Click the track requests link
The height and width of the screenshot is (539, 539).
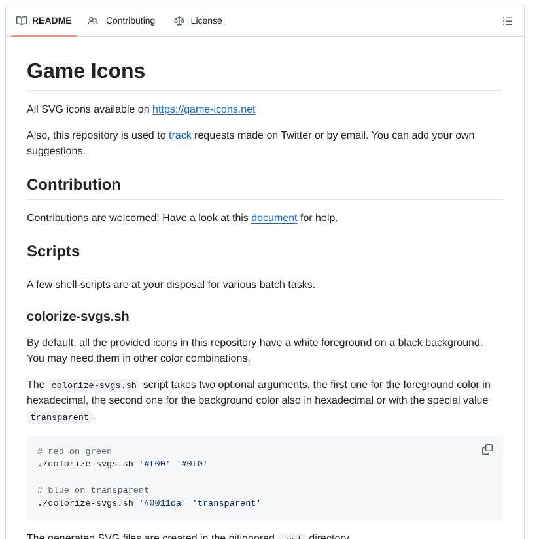pyautogui.click(x=180, y=135)
